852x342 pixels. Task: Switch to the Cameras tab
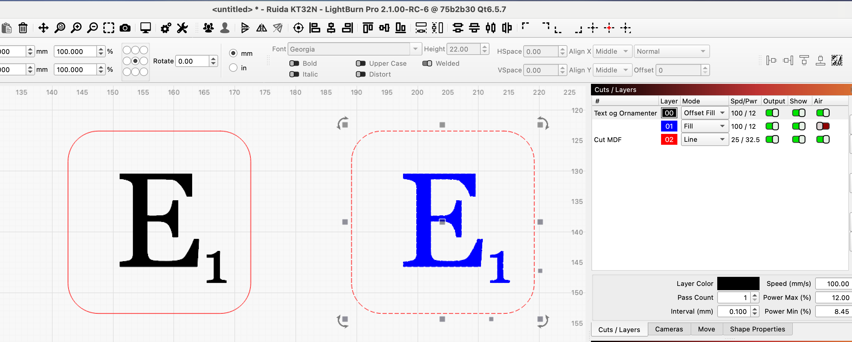pos(668,329)
